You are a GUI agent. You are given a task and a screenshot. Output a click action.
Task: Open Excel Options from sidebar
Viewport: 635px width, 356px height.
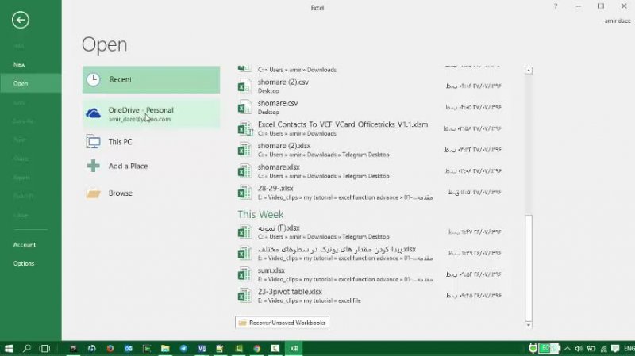[24, 263]
